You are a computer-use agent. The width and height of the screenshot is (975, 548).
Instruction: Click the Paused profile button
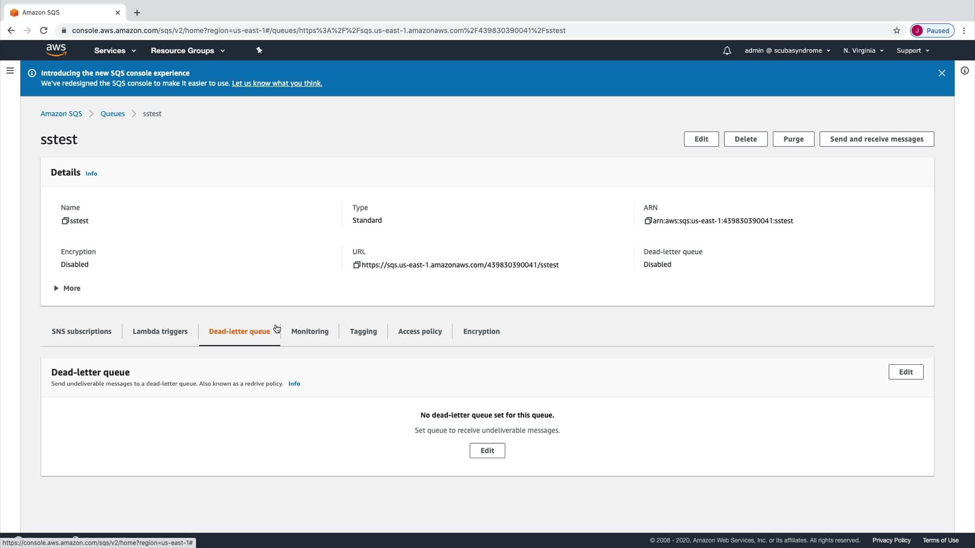[x=933, y=30]
